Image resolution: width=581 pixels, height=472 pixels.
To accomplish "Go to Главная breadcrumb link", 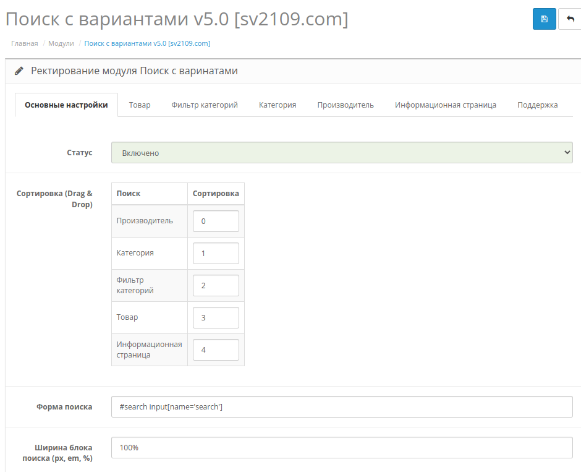I will tap(25, 43).
